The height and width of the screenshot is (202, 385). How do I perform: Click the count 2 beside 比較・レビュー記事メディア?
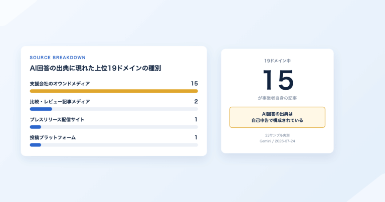[196, 101]
